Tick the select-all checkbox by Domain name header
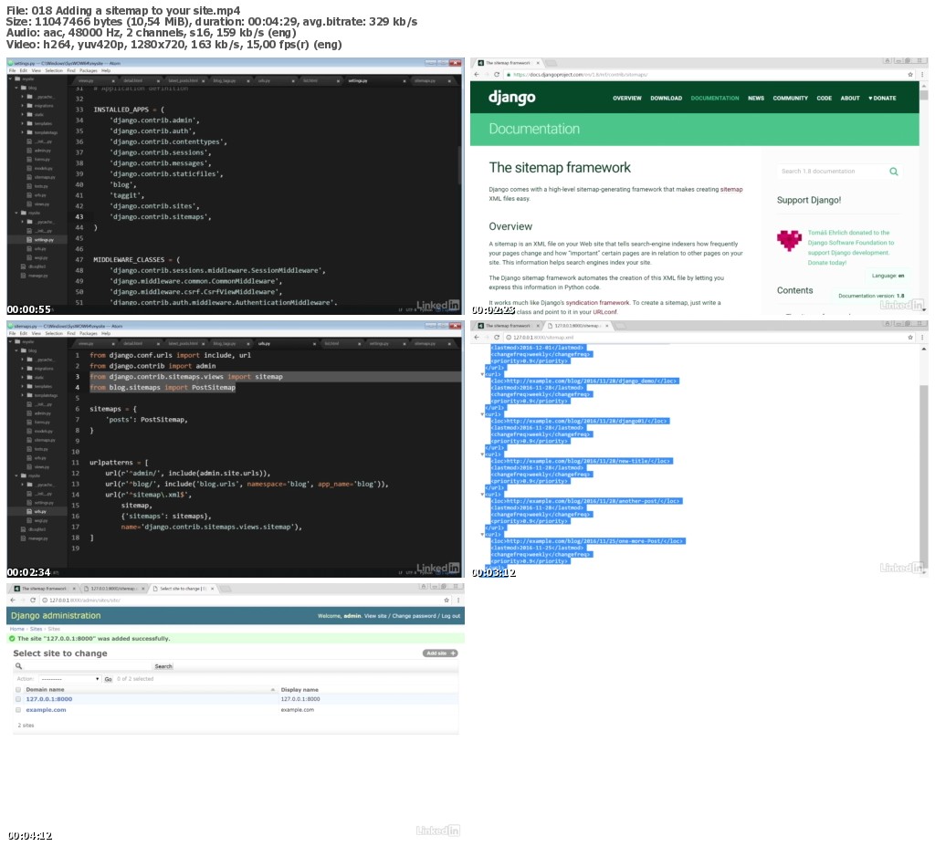Viewport: 935px width, 846px height. pos(18,689)
